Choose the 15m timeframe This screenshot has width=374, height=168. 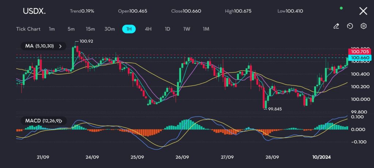pyautogui.click(x=90, y=29)
